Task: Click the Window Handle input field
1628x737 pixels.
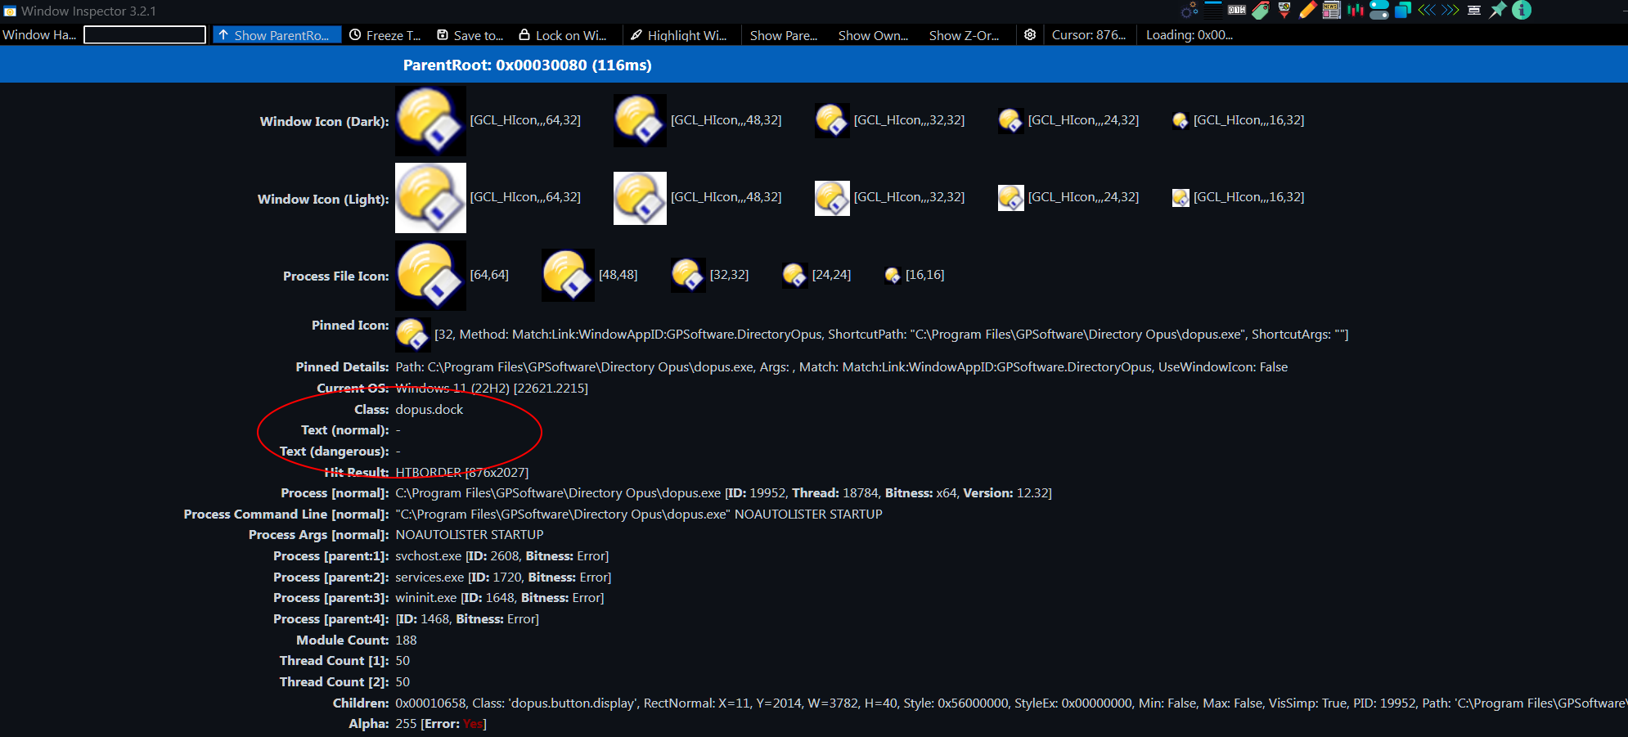Action: [x=145, y=34]
